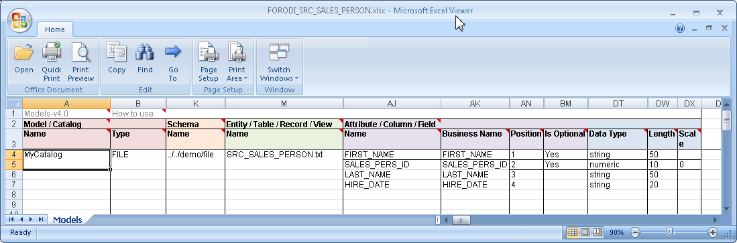
Task: Click the ../../demo/file schema cell
Action: click(x=196, y=155)
